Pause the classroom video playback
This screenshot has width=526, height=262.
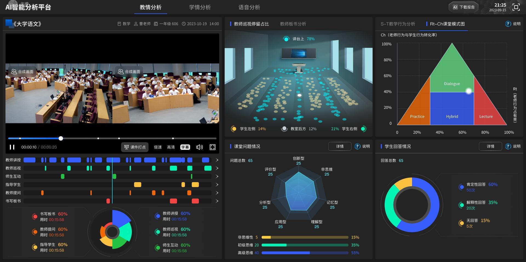click(x=12, y=147)
